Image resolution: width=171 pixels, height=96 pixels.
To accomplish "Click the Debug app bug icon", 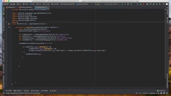I will click(x=131, y=4).
